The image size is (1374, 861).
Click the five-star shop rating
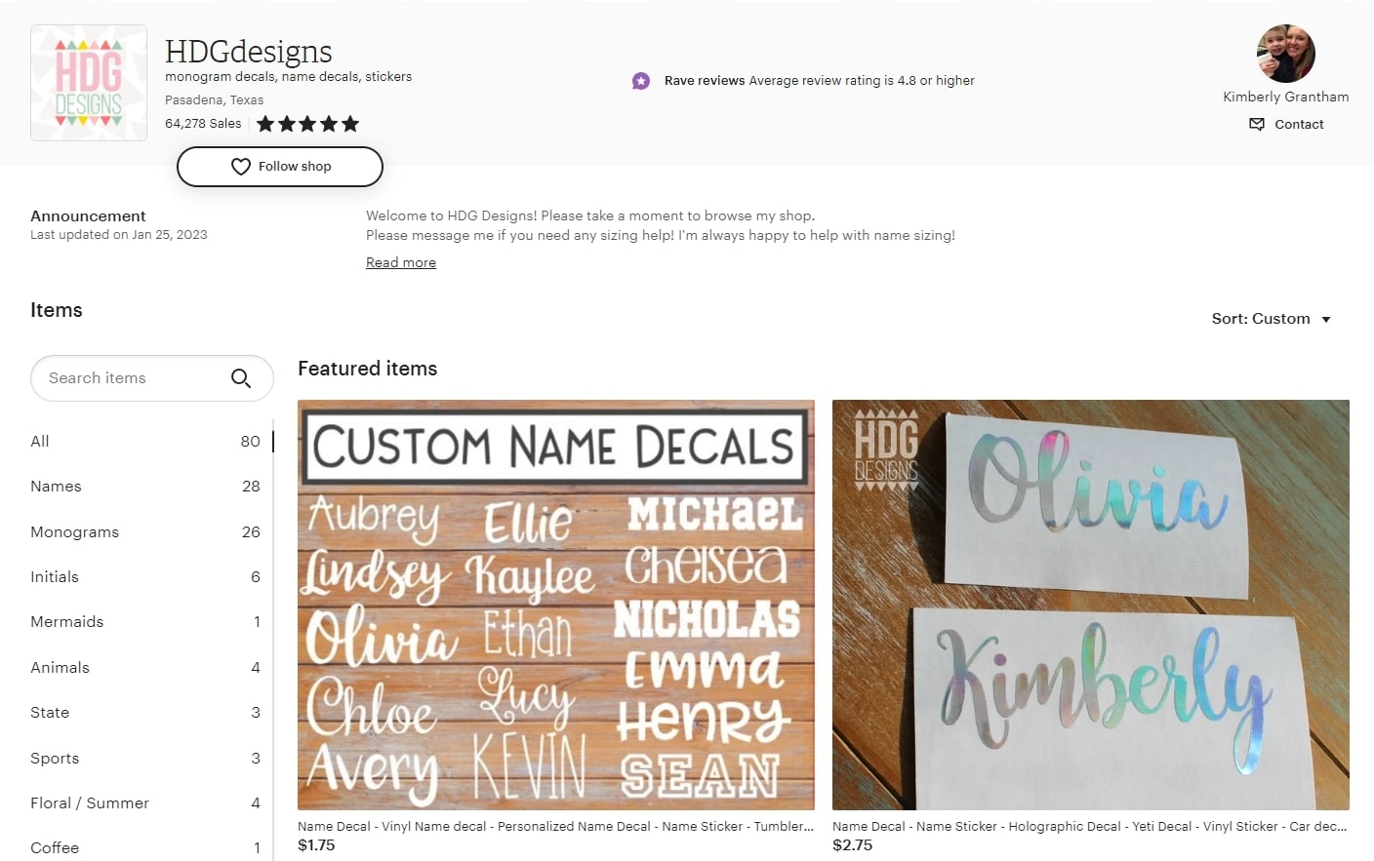coord(308,124)
